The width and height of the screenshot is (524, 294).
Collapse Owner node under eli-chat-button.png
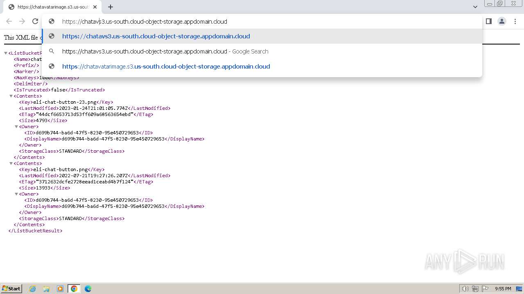pyautogui.click(x=16, y=194)
